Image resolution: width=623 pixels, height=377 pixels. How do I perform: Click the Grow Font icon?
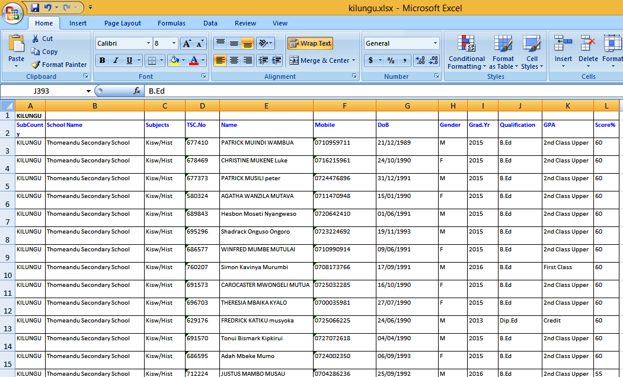[187, 43]
